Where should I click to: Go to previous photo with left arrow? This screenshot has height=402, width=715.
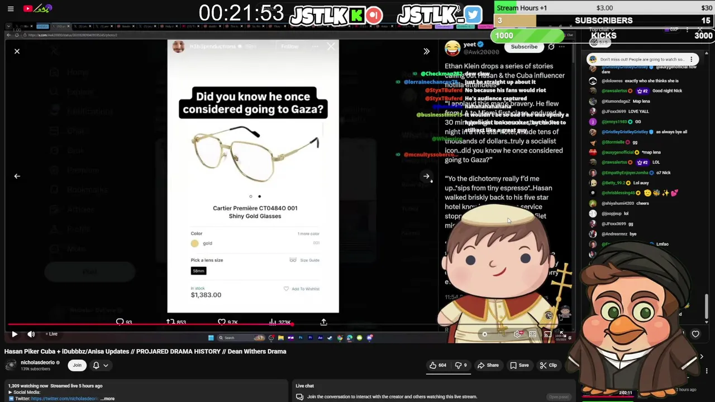tap(17, 176)
